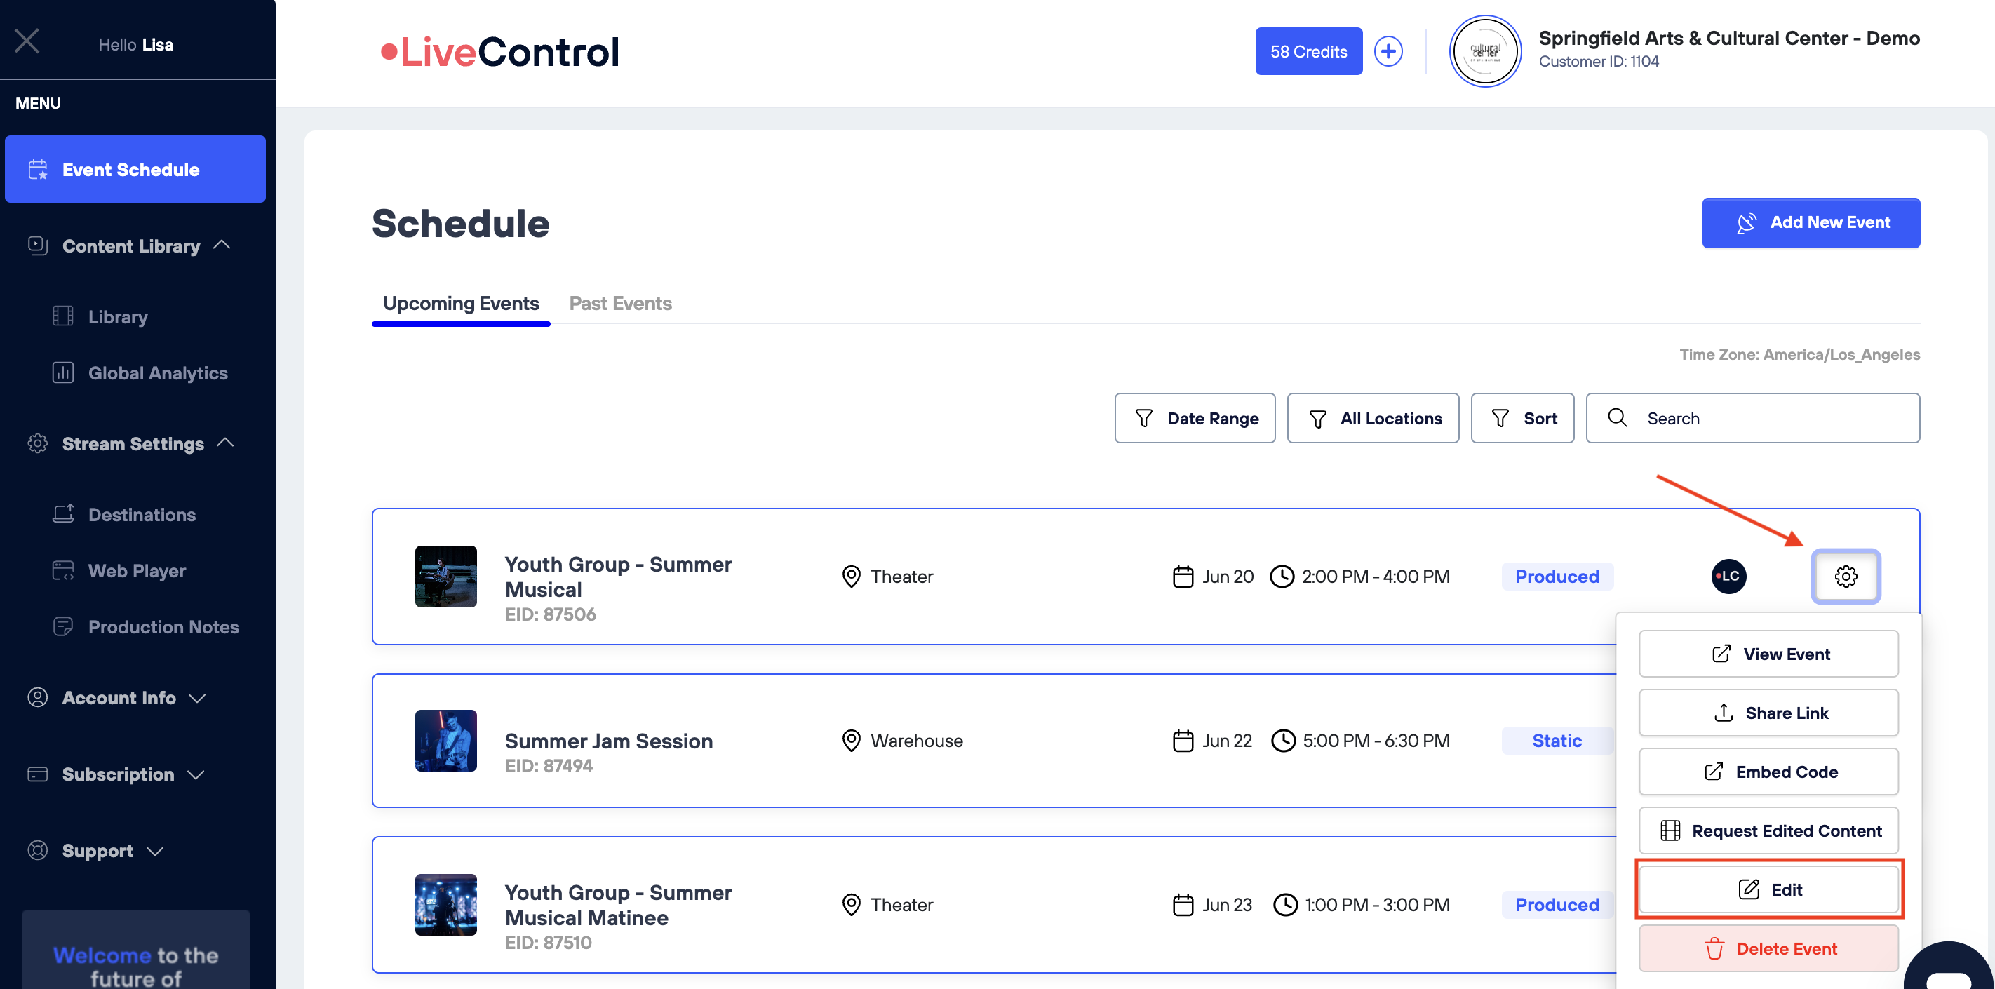The width and height of the screenshot is (1995, 989).
Task: Click the LC avatar badge on first event
Action: click(1728, 576)
